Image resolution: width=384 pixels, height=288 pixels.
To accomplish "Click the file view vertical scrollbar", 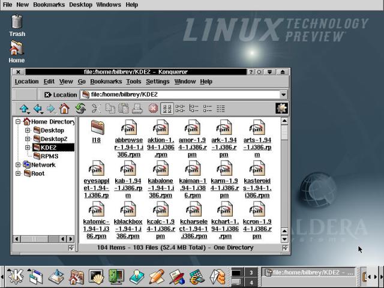I will (x=284, y=180).
